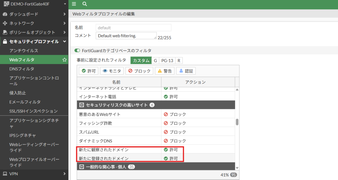Collapse the セキュリティプロファイル chevron
Viewport: 338px width, 180px height.
point(64,41)
